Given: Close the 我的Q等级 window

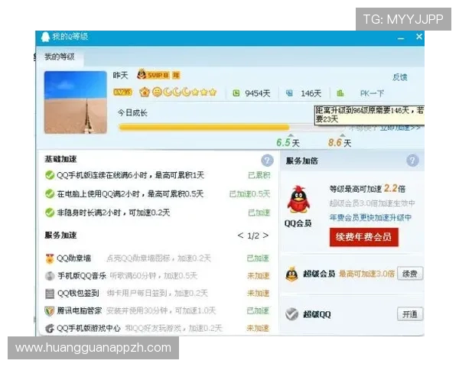Looking at the screenshot, I should pyautogui.click(x=419, y=37).
